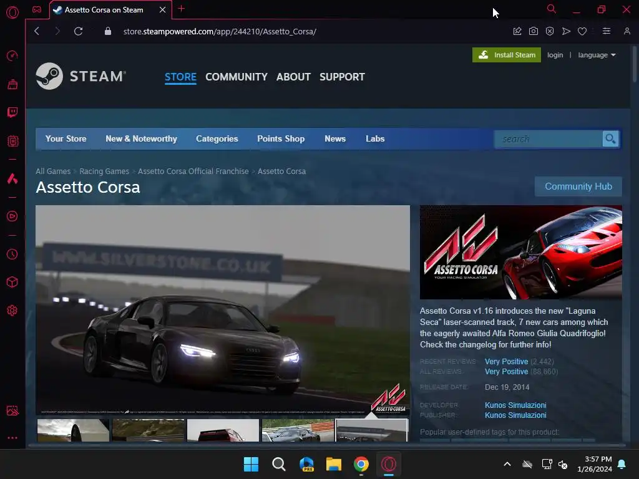Open Windows taskbar search
The image size is (639, 479).
point(279,464)
